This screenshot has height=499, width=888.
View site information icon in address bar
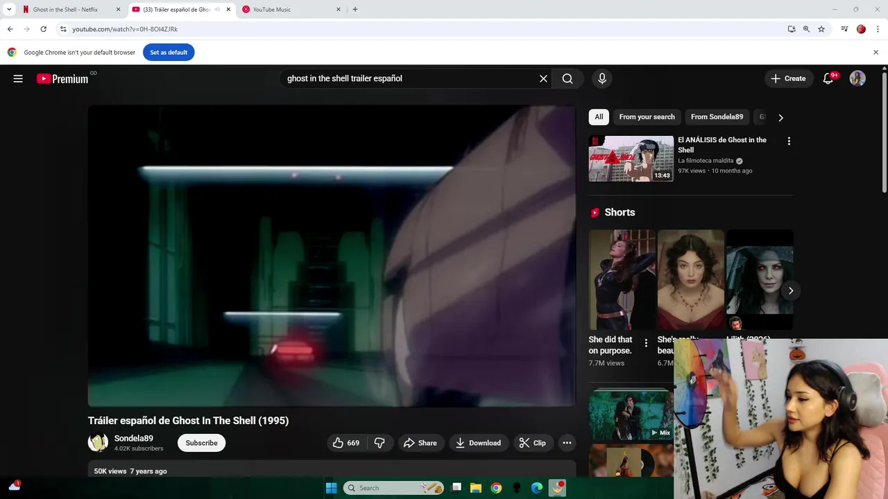coord(63,29)
